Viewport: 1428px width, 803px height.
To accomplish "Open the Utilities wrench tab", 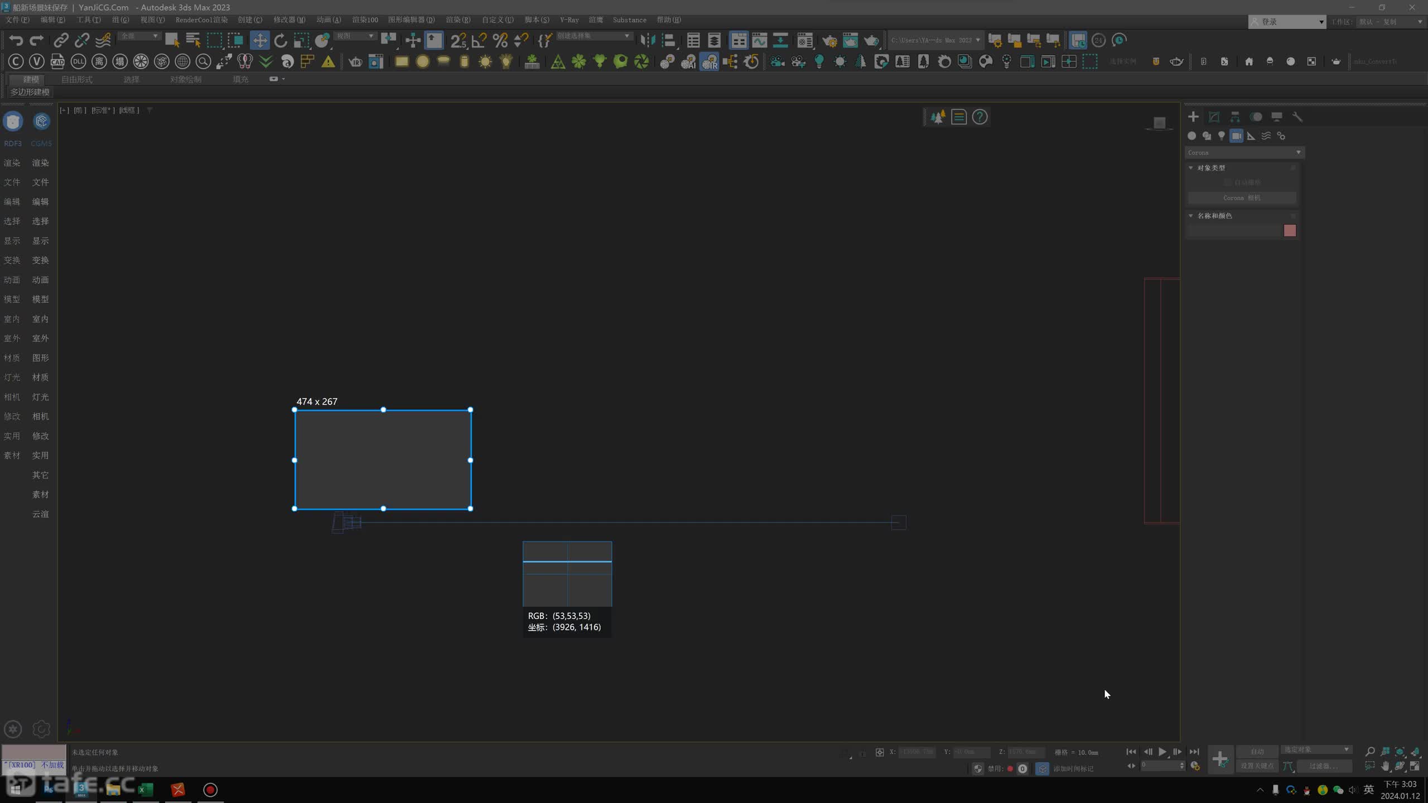I will point(1297,117).
